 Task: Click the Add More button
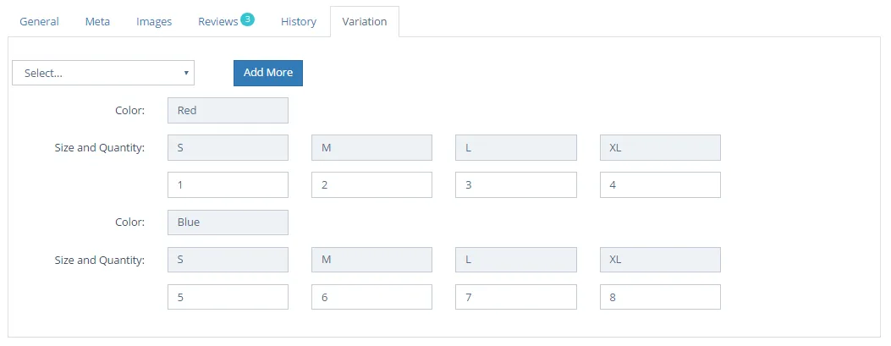(x=267, y=73)
